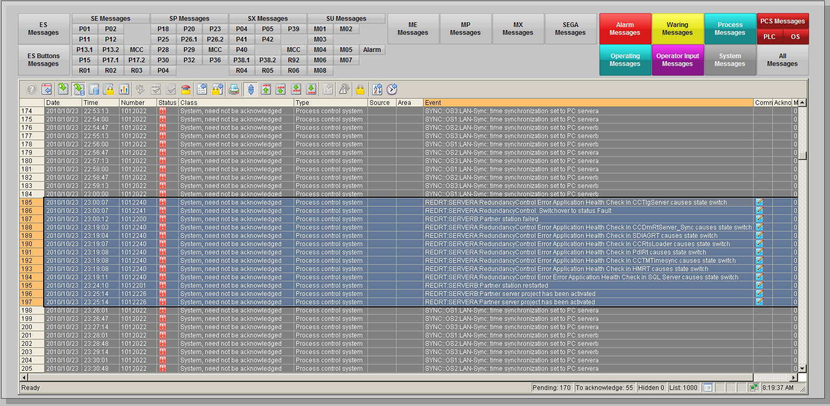Click the network connection status bar icon
This screenshot has height=406, width=830.
pos(754,387)
